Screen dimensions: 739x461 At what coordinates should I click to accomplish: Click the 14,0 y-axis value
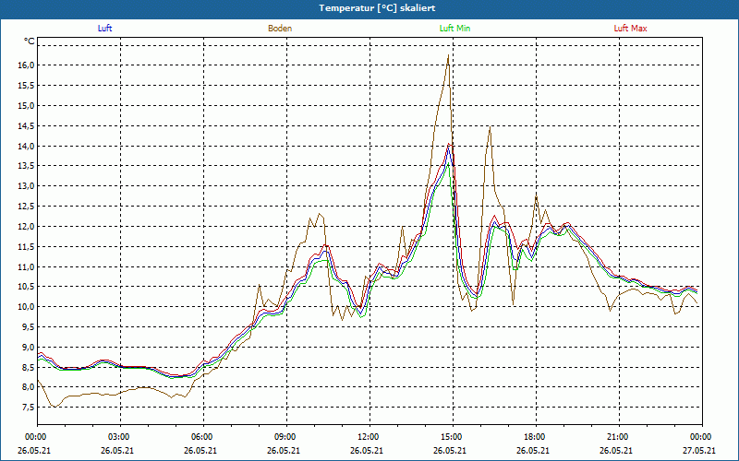[x=27, y=147]
